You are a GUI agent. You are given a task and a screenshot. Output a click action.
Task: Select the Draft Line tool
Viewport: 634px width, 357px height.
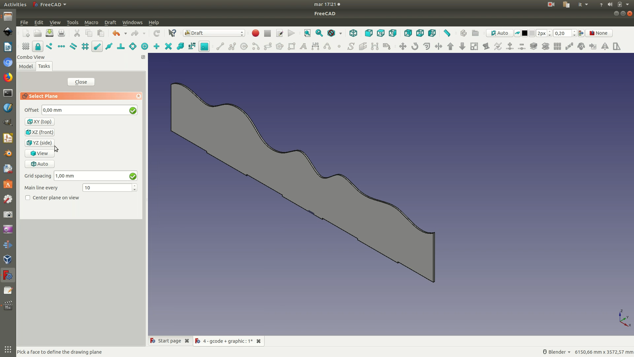point(220,47)
